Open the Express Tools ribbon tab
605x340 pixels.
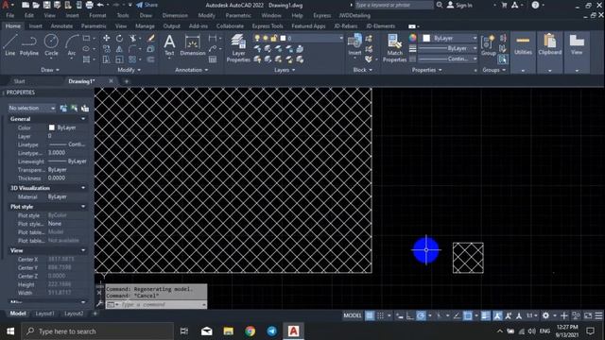pyautogui.click(x=268, y=26)
